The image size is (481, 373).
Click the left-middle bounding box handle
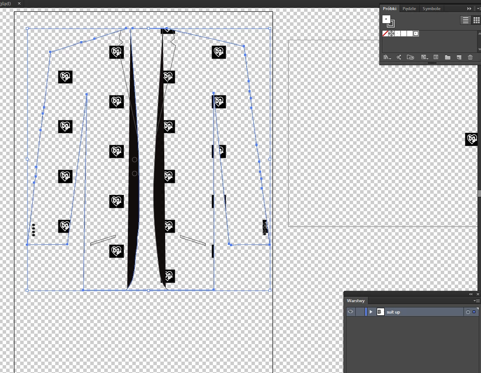pos(27,159)
